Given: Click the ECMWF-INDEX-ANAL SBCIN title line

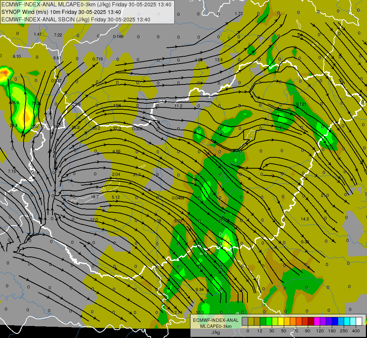Looking at the screenshot, I should tap(76, 20).
